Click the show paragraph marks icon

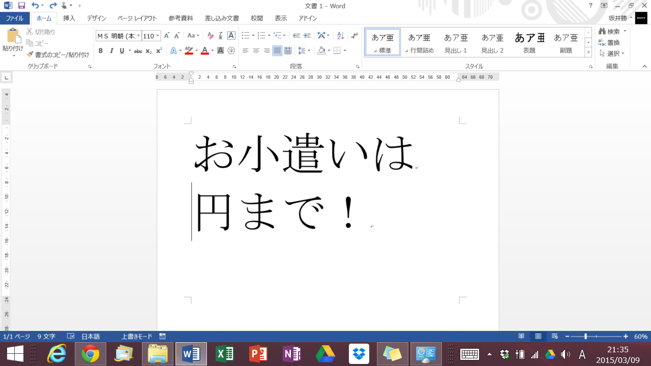354,36
